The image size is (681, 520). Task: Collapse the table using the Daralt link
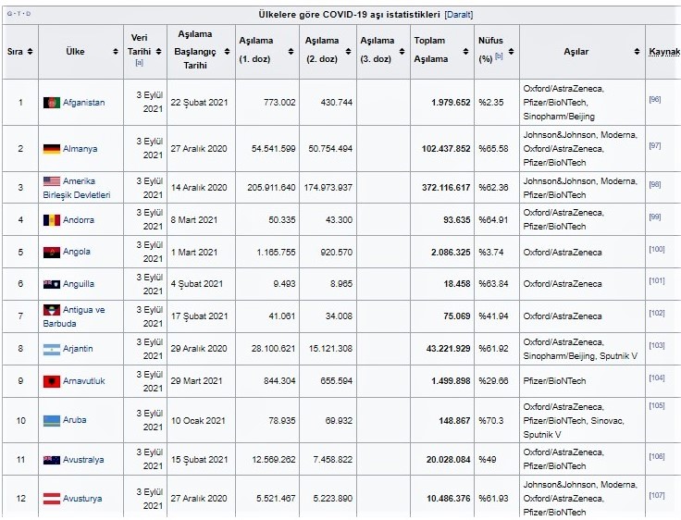click(459, 15)
